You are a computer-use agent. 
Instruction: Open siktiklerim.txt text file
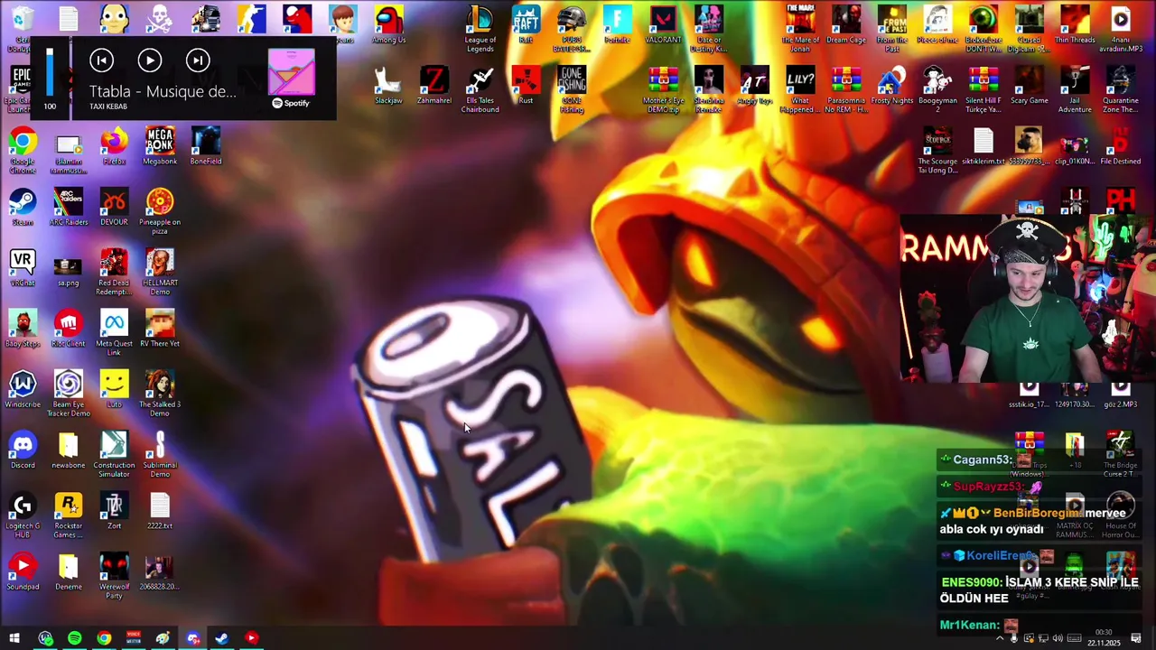(984, 145)
